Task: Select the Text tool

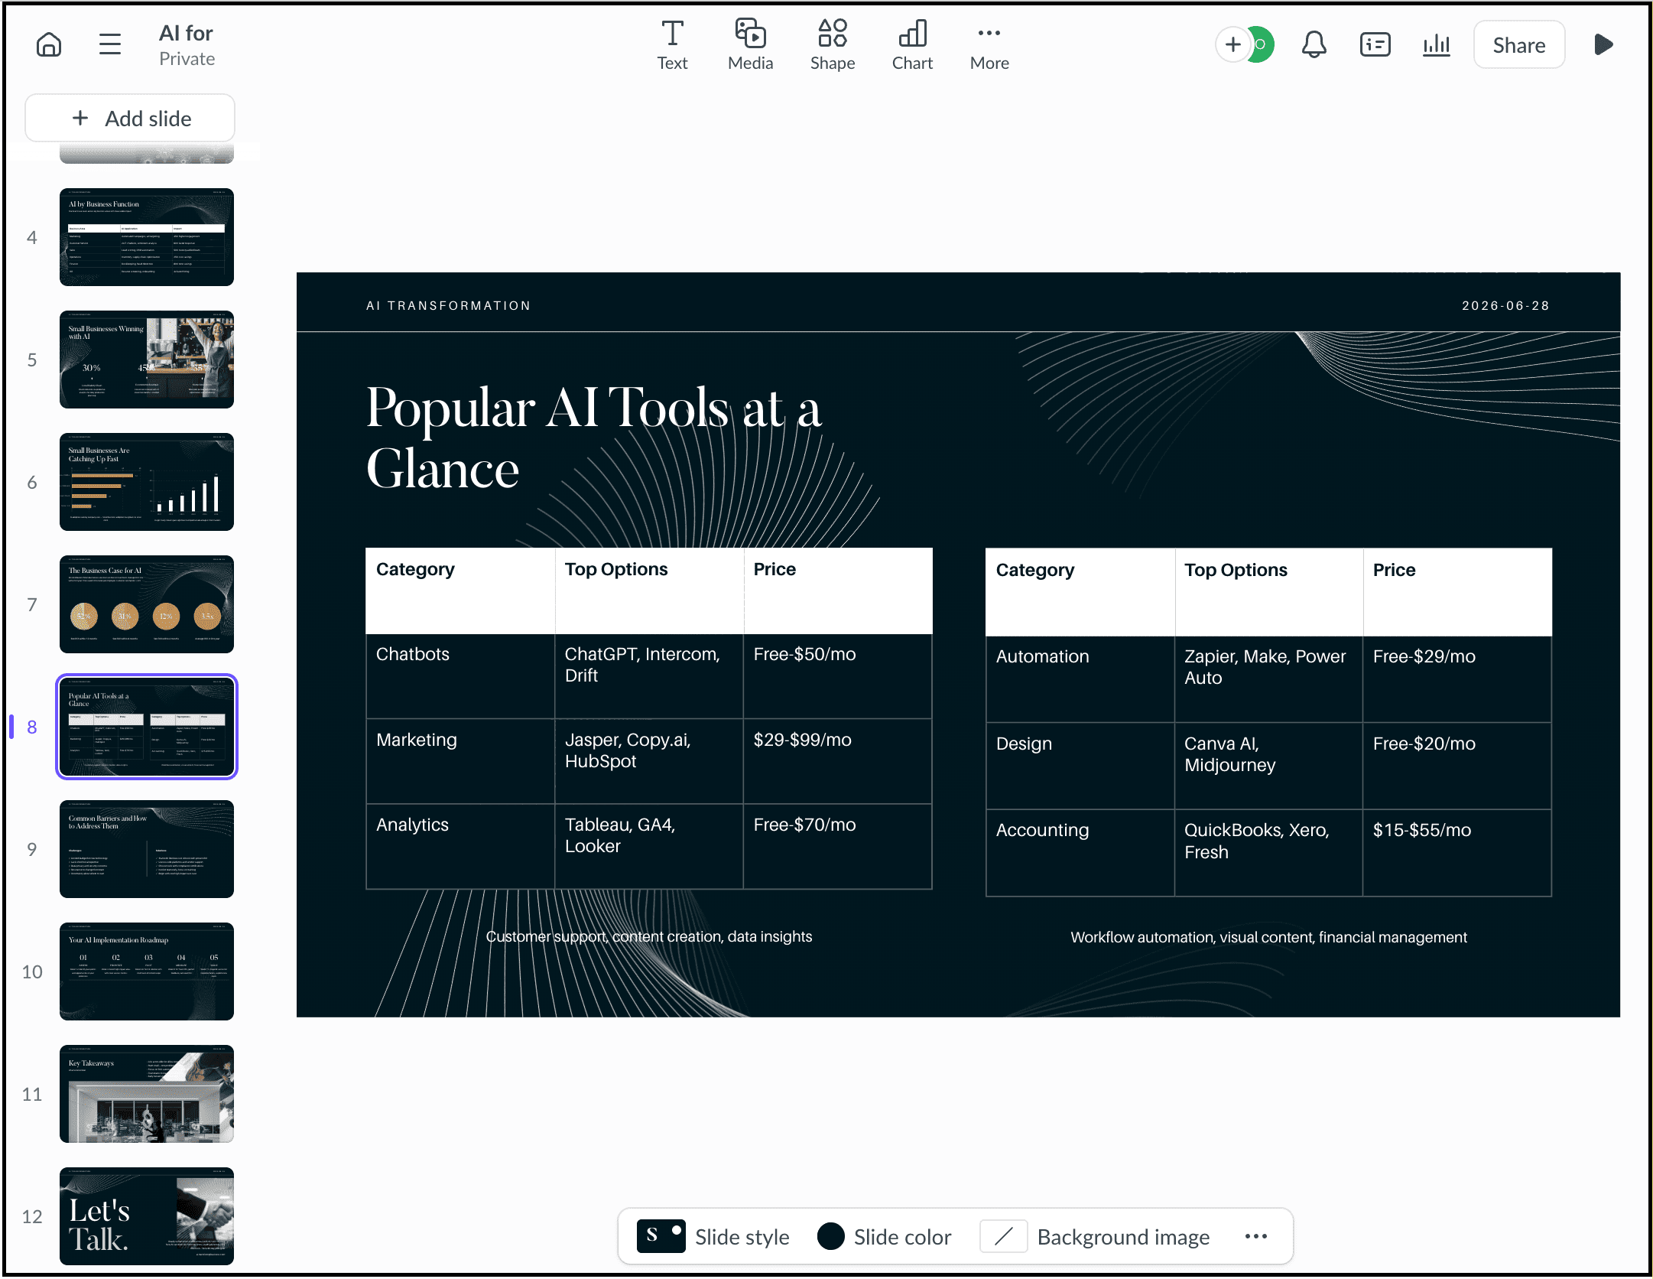Action: [x=672, y=45]
